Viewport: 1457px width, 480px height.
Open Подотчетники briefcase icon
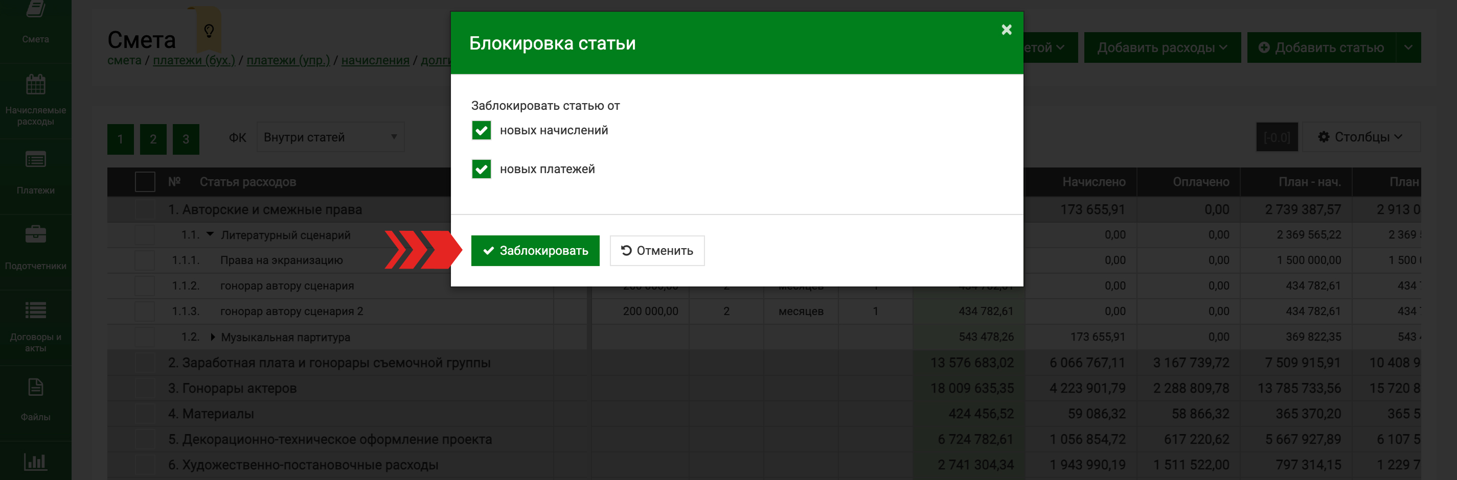point(36,234)
